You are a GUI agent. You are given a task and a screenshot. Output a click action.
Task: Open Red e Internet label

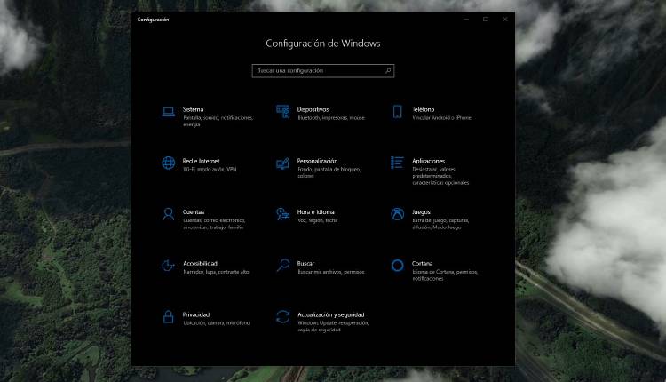[x=201, y=161]
